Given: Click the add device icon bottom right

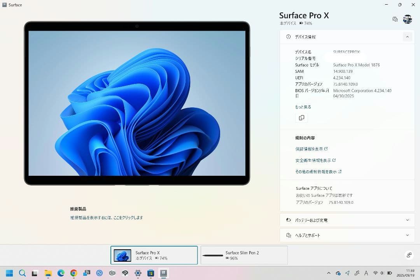Looking at the screenshot, I should 409,255.
